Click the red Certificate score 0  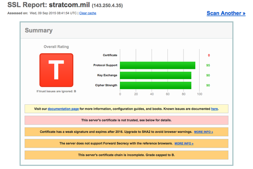tap(209, 55)
